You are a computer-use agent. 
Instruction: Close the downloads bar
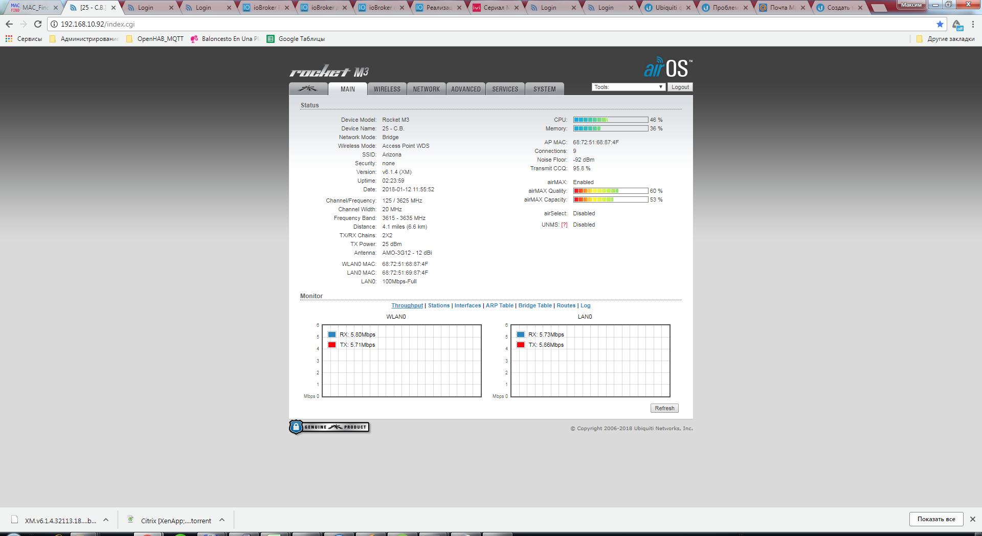click(x=973, y=519)
